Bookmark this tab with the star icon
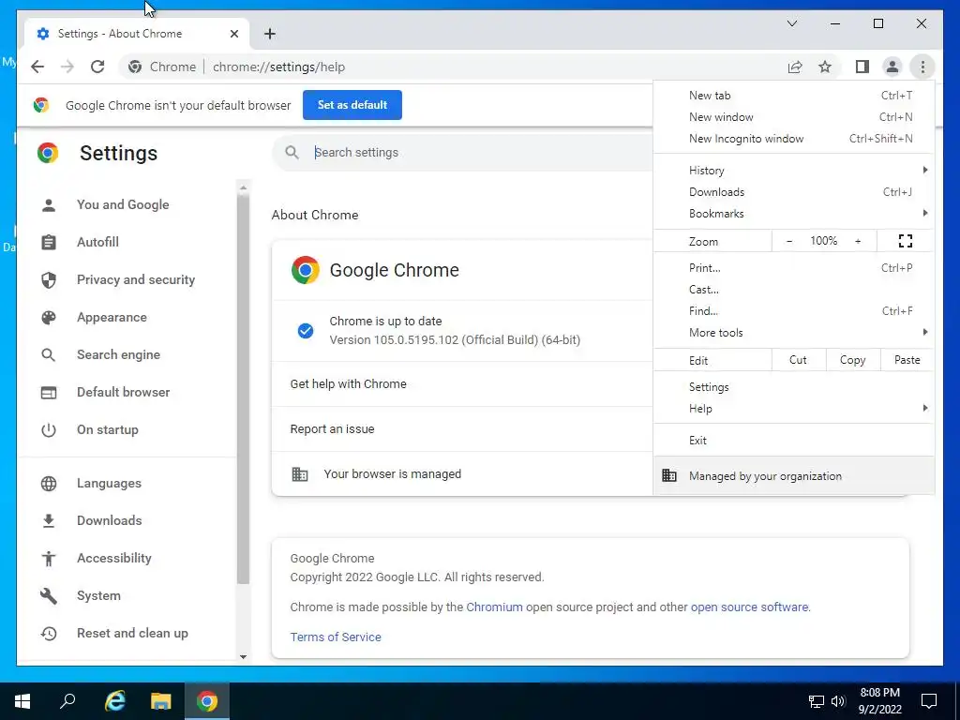The width and height of the screenshot is (960, 720). 825,67
